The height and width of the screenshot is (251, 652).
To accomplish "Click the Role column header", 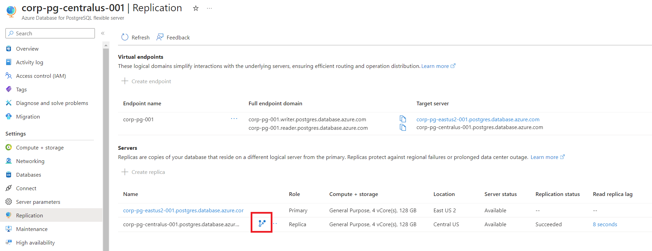I will coord(294,194).
